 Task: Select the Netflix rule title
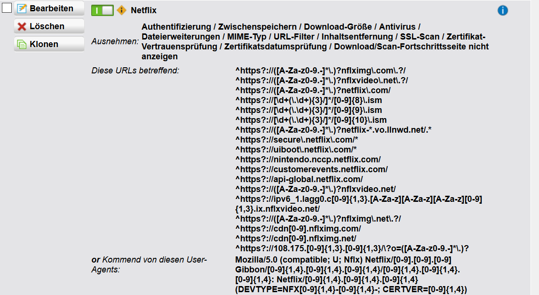(x=143, y=10)
